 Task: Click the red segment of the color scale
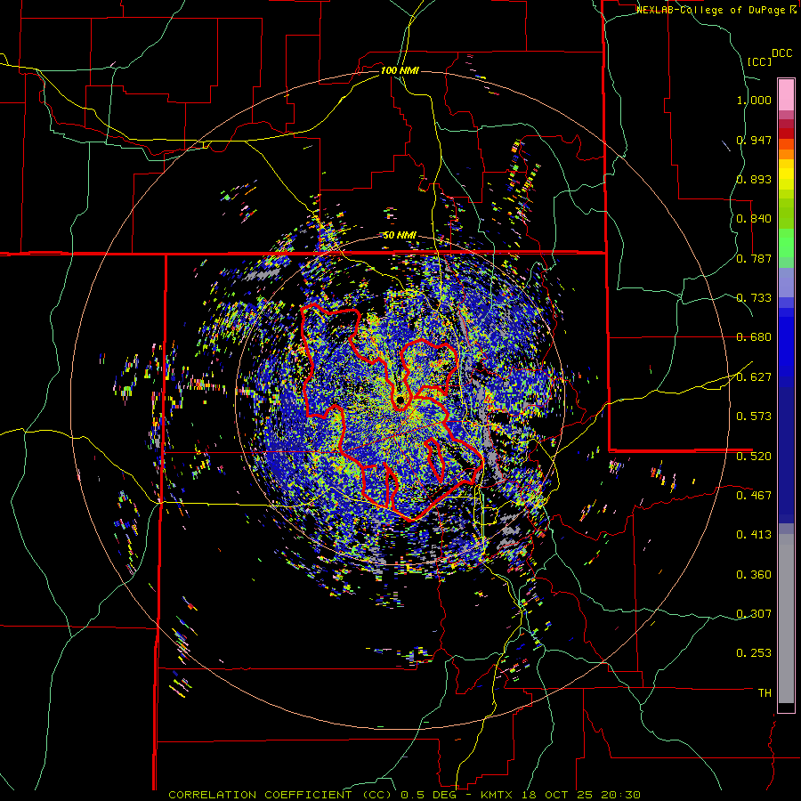(786, 133)
